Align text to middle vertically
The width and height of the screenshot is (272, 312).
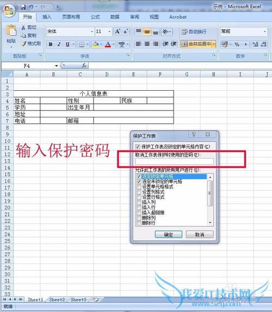tap(147, 32)
